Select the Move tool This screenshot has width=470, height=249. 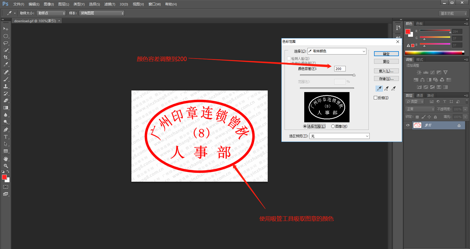point(6,29)
